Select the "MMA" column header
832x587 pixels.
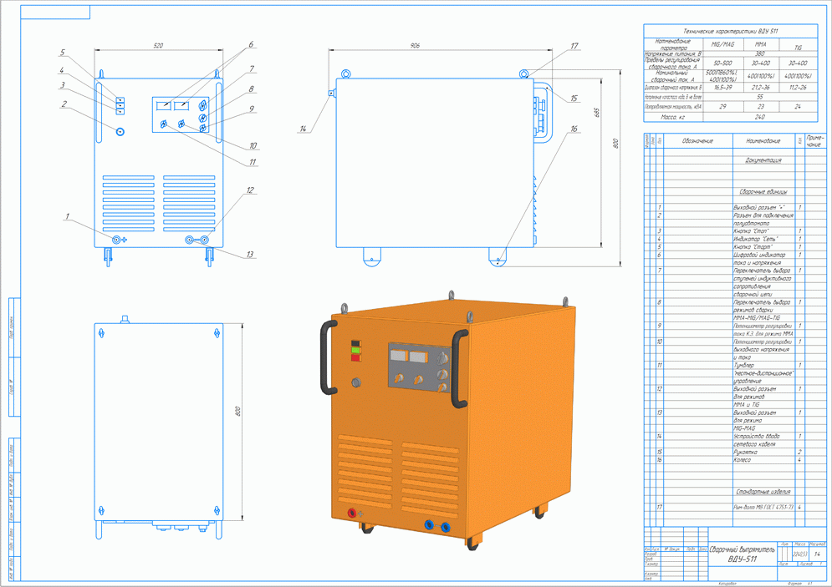coord(760,44)
